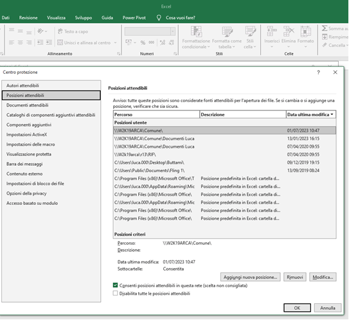Click the Percorso column header
Screen dimensions: 349x320
point(156,114)
